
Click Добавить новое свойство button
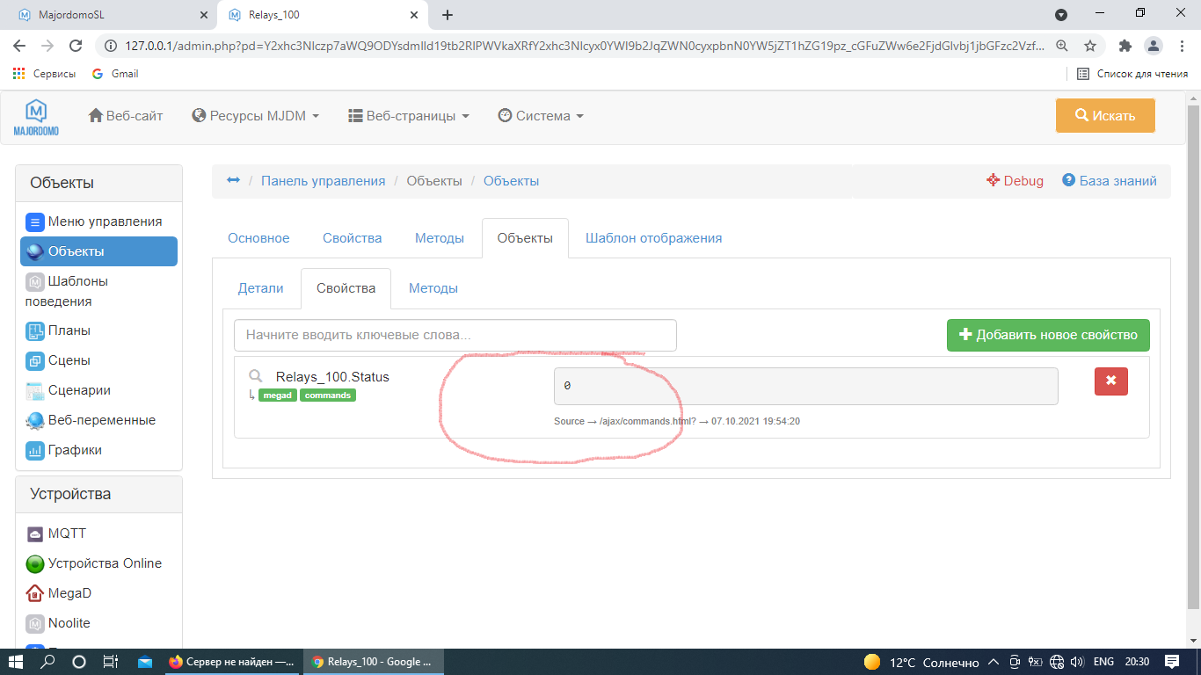(x=1048, y=335)
